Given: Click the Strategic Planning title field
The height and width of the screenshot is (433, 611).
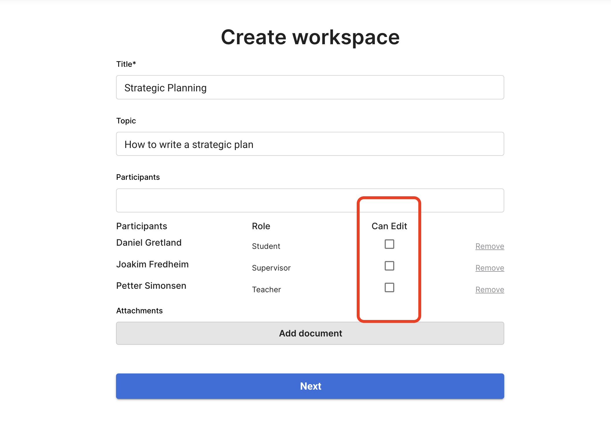Looking at the screenshot, I should [310, 88].
